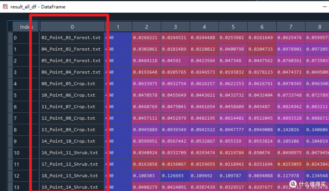Select cell value 0.0193832
Viewport: 329px width, 191px height.
pyautogui.click(x=233, y=72)
